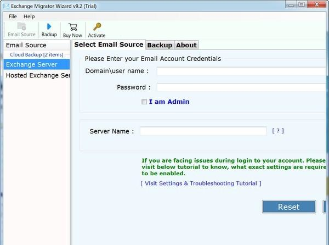This screenshot has height=245, width=329.
Task: Click the 'I am Admin' label text
Action: coord(169,102)
